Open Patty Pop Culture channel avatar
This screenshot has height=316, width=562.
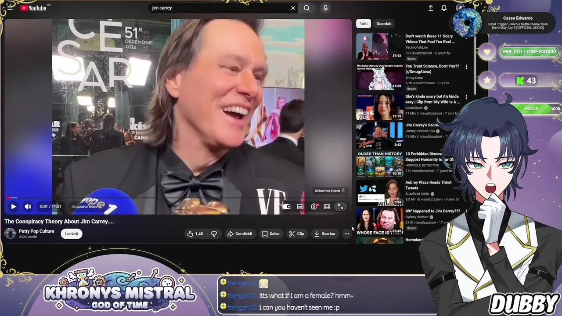(10, 233)
